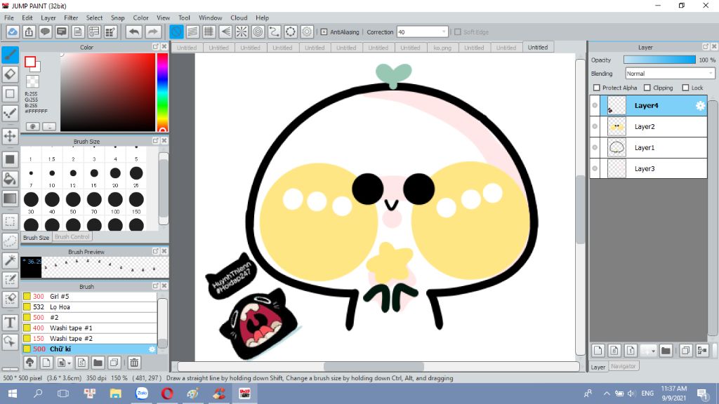The image size is (719, 404).
Task: Click the foreground color swatch
Action: [30, 62]
